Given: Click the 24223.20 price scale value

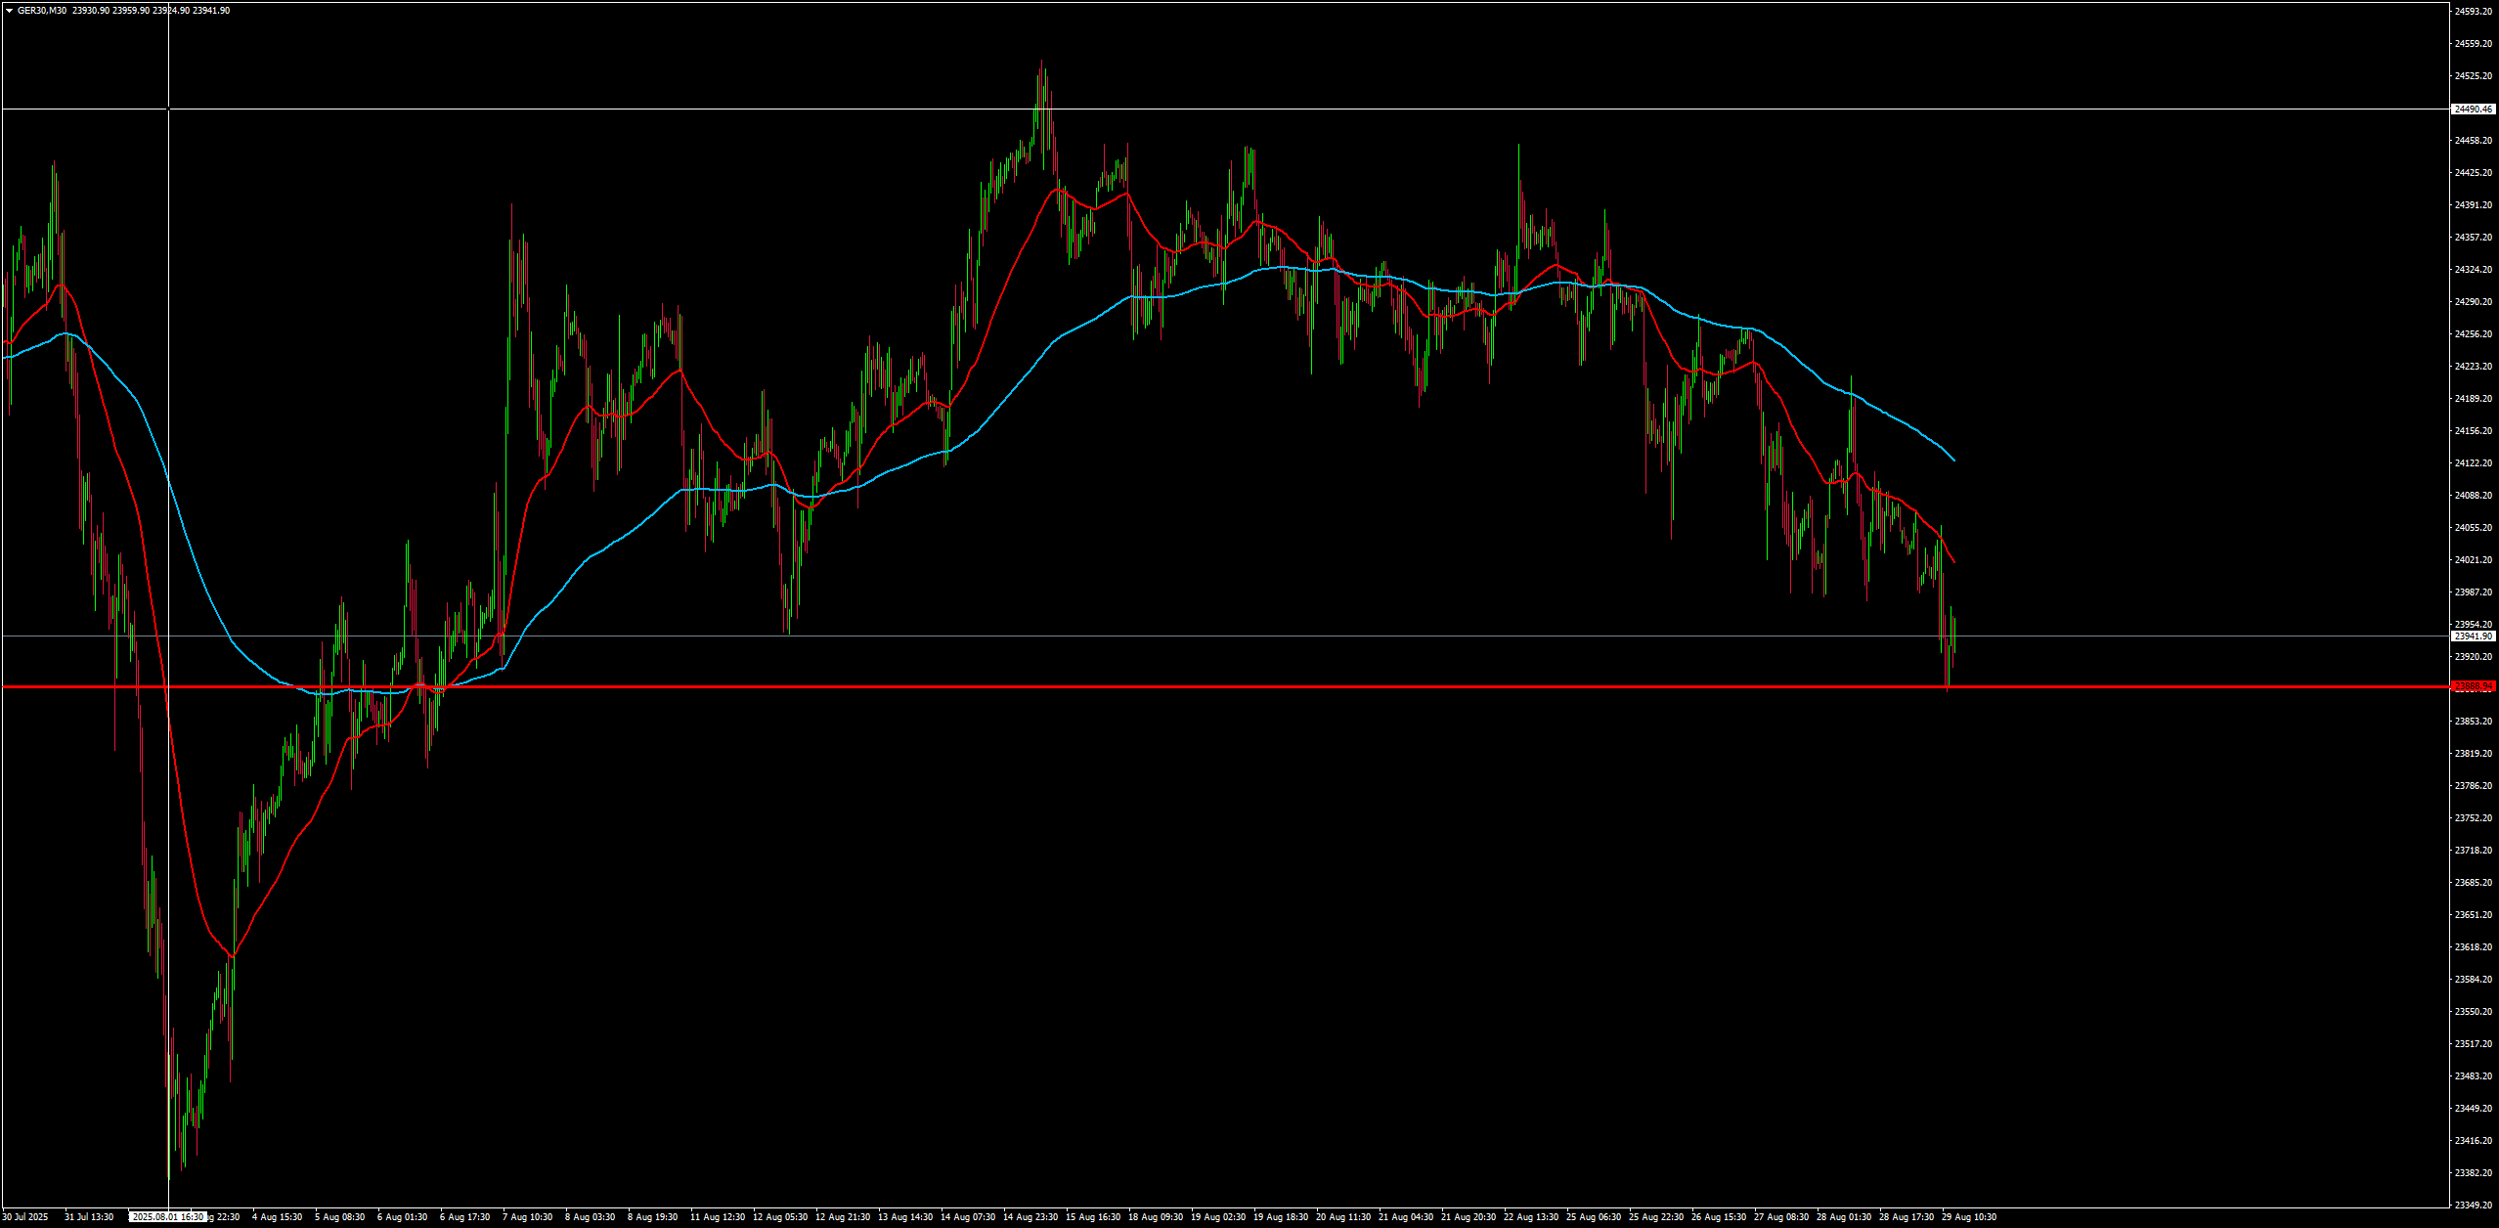Looking at the screenshot, I should click(x=2474, y=367).
